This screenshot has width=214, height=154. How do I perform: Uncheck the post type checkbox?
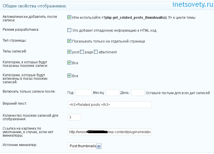[x=69, y=52]
